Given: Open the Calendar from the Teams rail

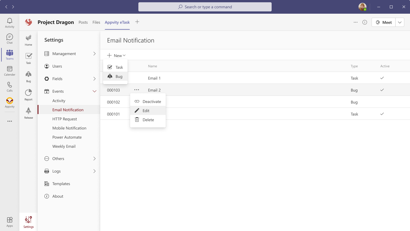Looking at the screenshot, I should pos(9,70).
